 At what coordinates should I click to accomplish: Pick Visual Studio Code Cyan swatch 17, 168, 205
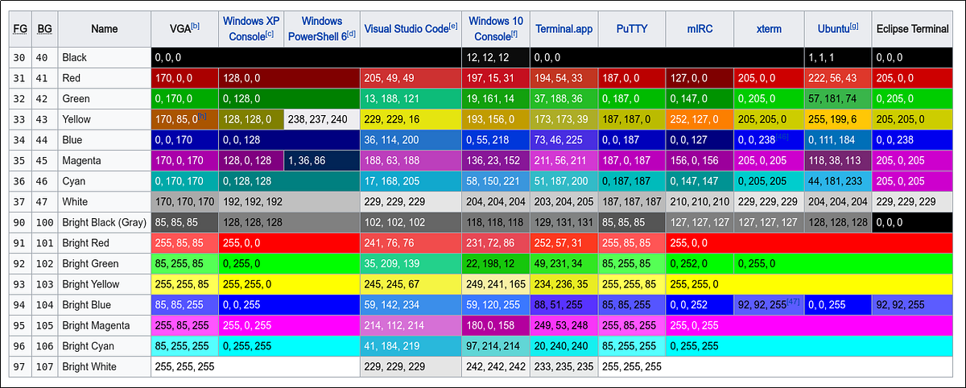point(411,181)
